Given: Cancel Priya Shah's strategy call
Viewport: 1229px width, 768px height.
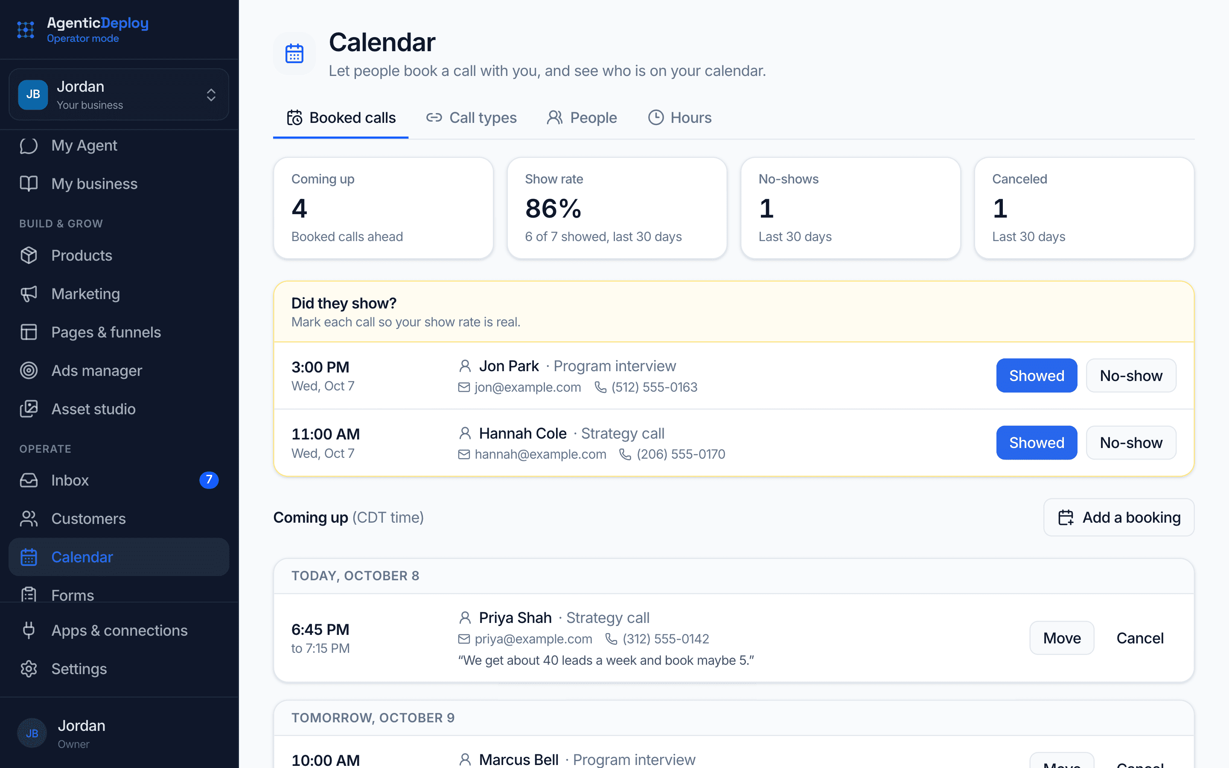Looking at the screenshot, I should point(1140,638).
